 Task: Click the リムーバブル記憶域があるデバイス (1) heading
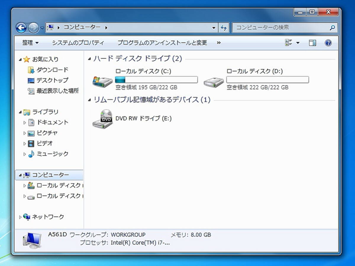point(152,100)
